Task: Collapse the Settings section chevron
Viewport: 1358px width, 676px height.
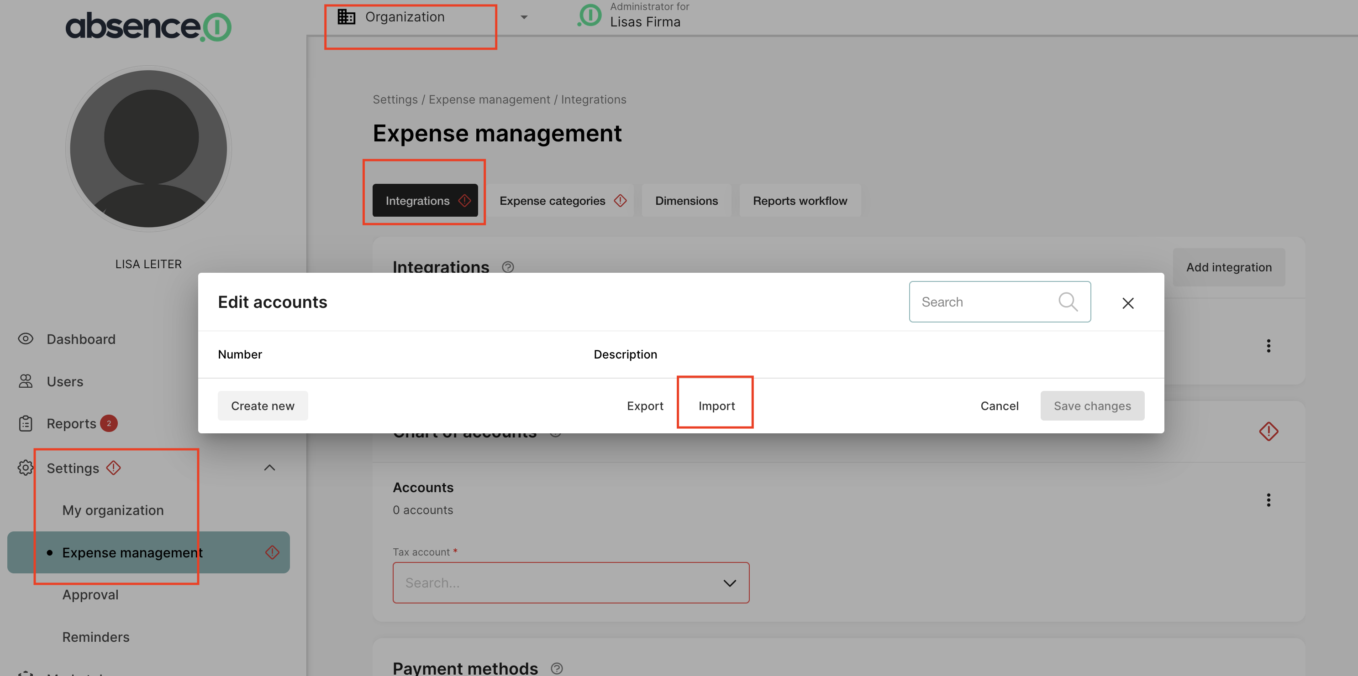Action: [x=269, y=468]
